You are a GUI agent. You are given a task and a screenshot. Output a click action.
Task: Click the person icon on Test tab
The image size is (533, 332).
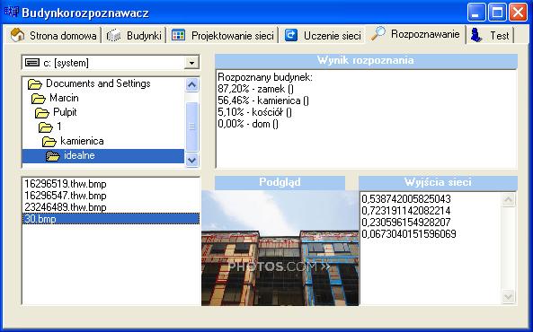(x=476, y=35)
